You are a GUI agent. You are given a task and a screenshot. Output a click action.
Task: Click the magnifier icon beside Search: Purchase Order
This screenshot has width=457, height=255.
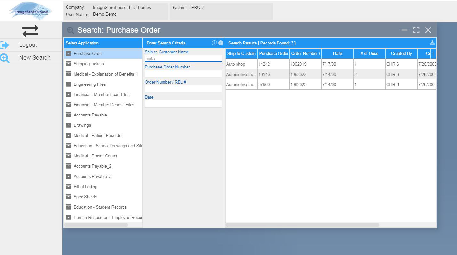pos(70,30)
